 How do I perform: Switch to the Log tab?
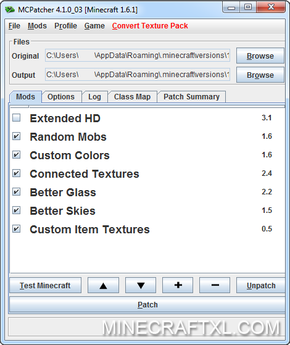point(94,97)
